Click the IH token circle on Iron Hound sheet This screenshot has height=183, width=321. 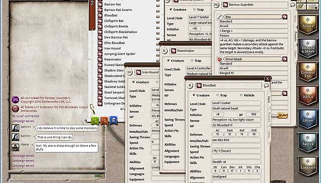(x=129, y=72)
